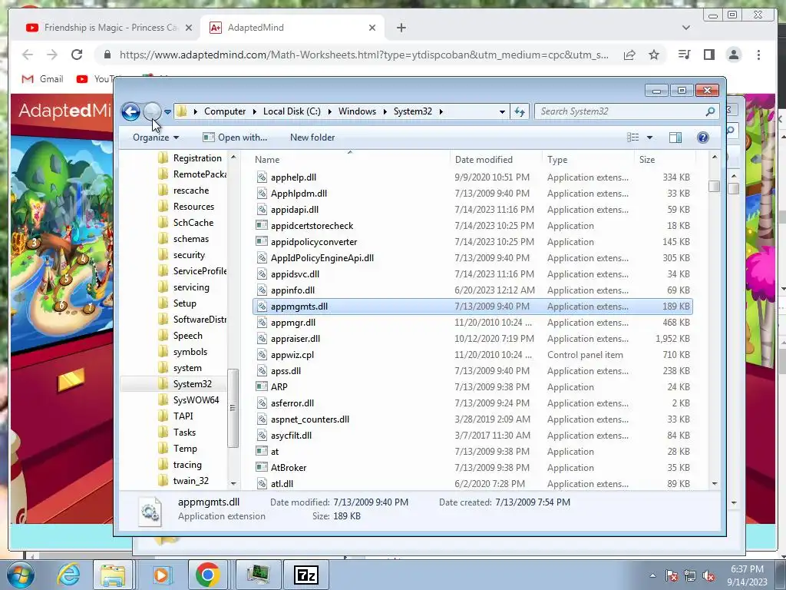
Task: Open Internet Explorer from the taskbar
Action: (68, 575)
